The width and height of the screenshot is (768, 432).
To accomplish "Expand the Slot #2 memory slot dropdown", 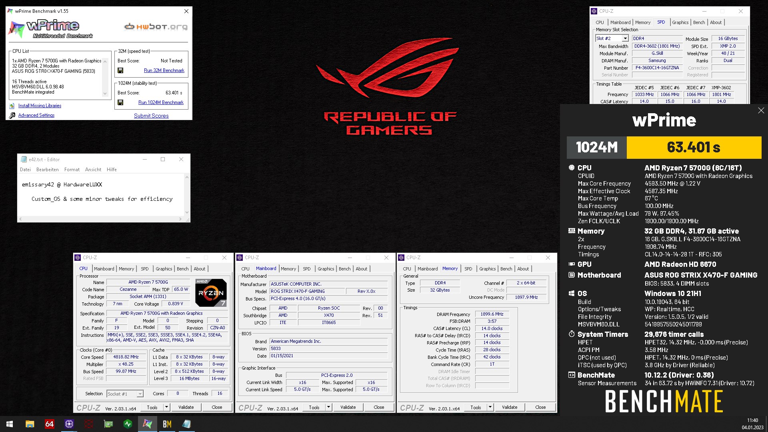I will (x=625, y=38).
